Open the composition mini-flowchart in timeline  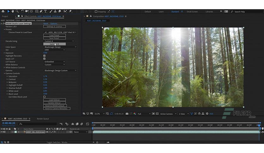click(61, 124)
